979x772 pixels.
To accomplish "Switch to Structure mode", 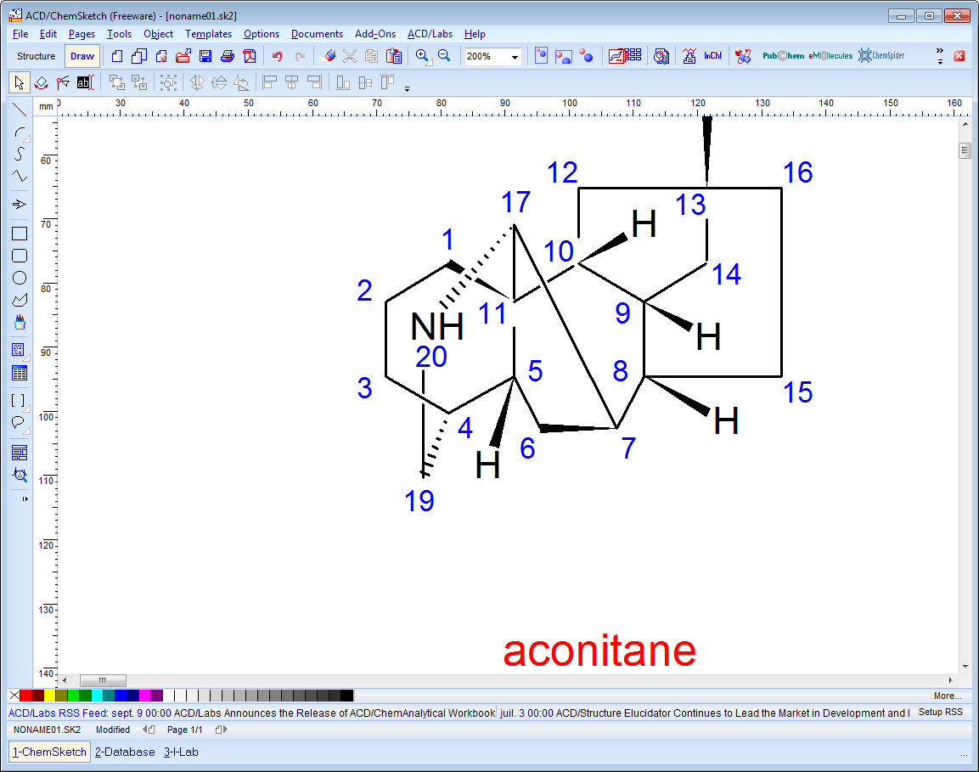I will coord(34,56).
